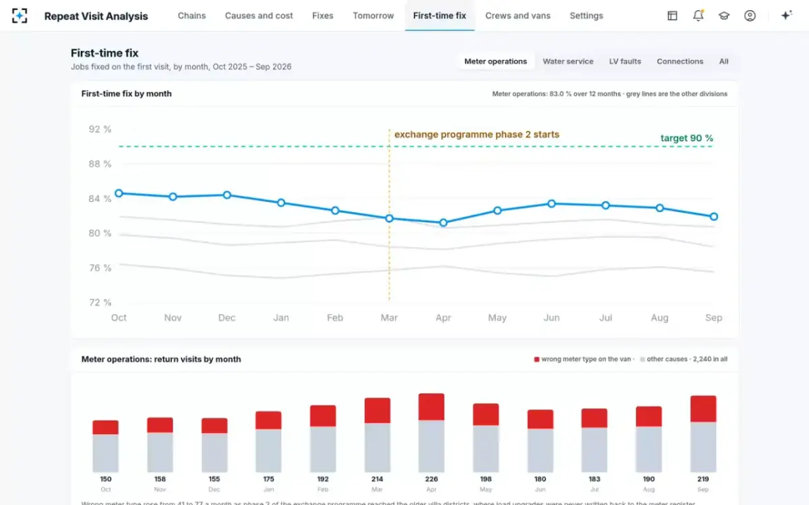809x505 pixels.
Task: Click the Aug return visits bar
Action: [x=649, y=439]
